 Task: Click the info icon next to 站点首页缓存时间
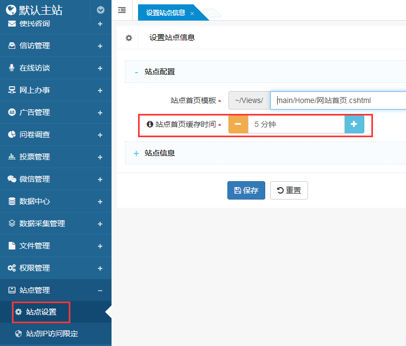point(150,124)
